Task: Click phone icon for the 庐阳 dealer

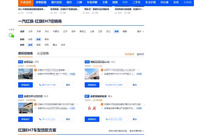Action: click(40, 85)
